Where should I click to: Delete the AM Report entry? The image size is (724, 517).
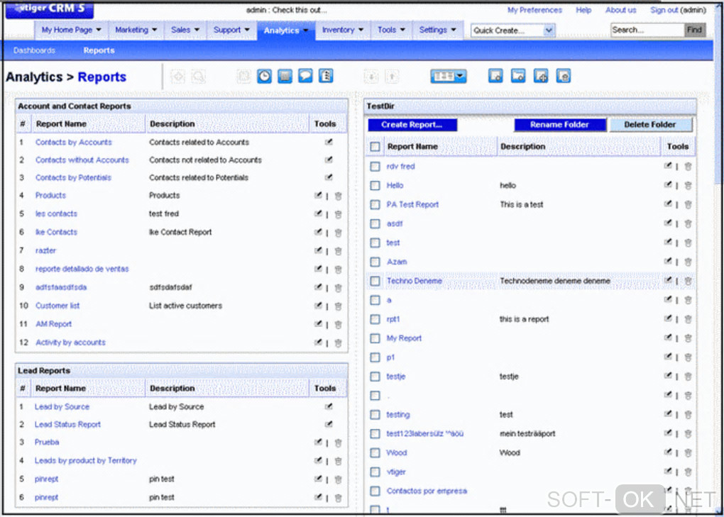click(338, 325)
